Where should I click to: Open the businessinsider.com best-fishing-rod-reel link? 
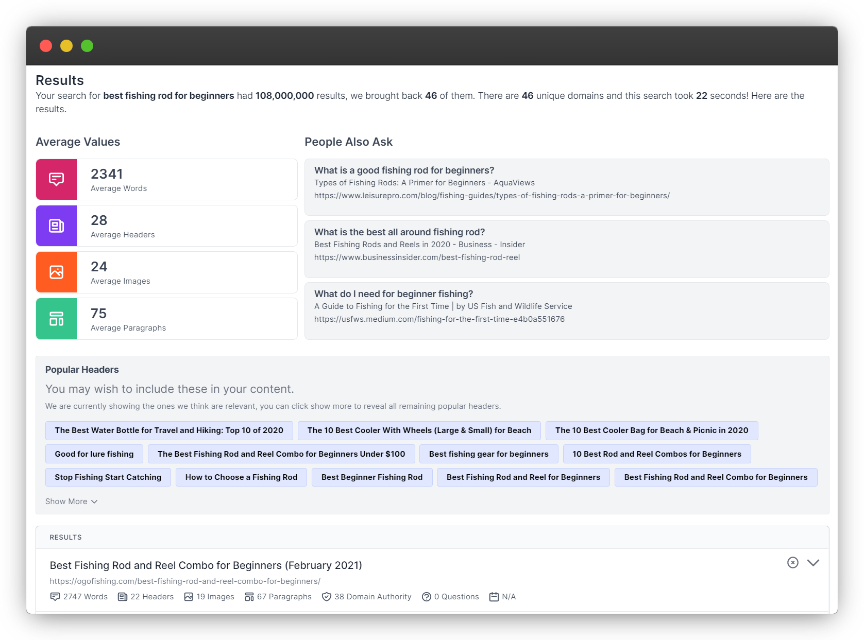pos(417,257)
